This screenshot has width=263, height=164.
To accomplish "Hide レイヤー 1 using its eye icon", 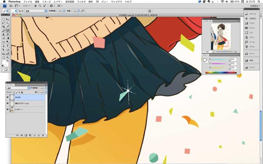I will [8, 110].
